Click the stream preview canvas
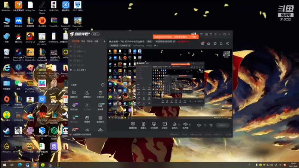 [x=170, y=84]
